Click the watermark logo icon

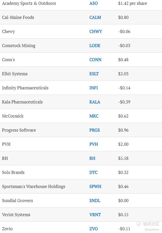pos(139,224)
